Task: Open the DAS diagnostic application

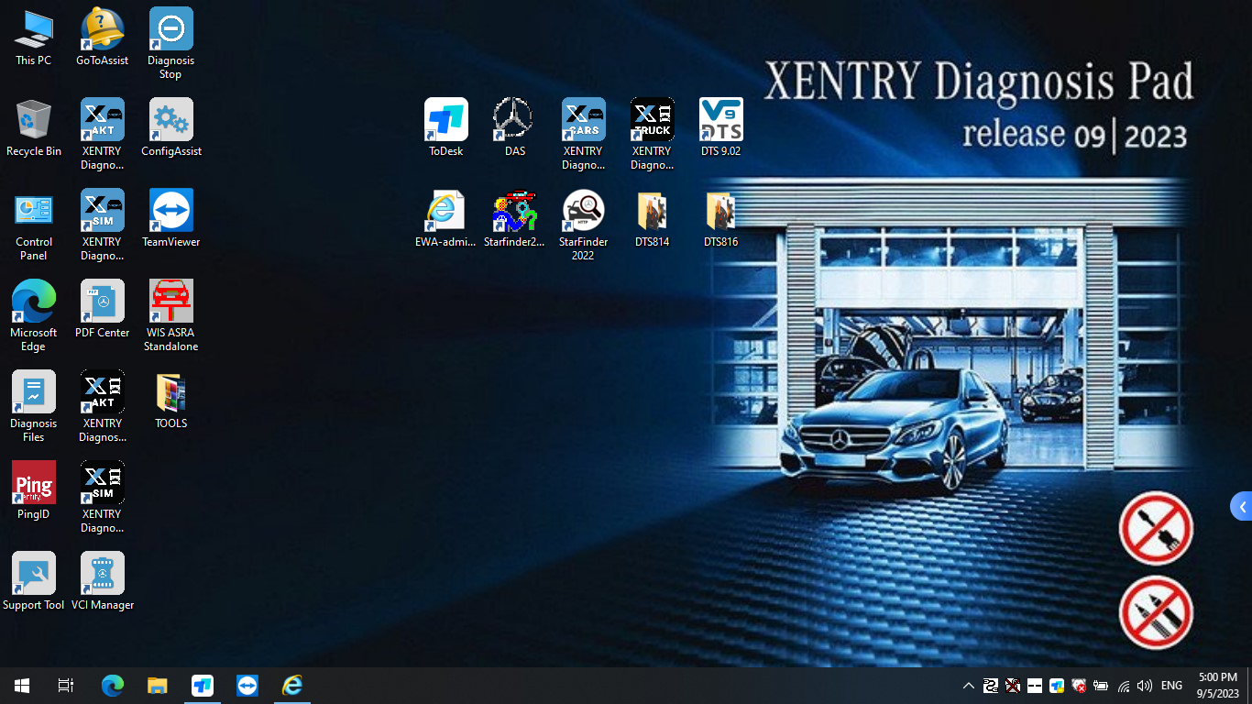Action: [x=514, y=119]
